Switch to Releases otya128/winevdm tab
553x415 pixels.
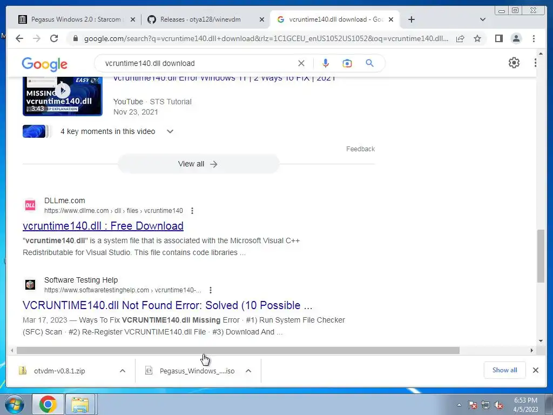[x=206, y=19]
